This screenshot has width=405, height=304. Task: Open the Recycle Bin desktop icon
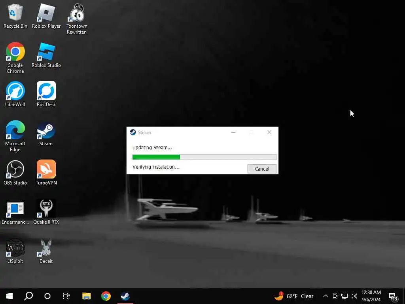pos(15,16)
